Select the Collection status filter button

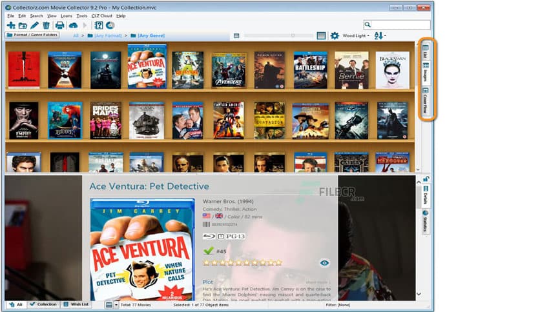(43, 304)
